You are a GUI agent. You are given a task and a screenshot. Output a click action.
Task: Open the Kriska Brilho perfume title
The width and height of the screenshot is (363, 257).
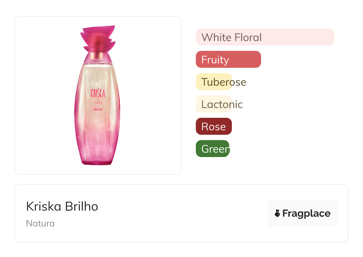click(x=62, y=206)
